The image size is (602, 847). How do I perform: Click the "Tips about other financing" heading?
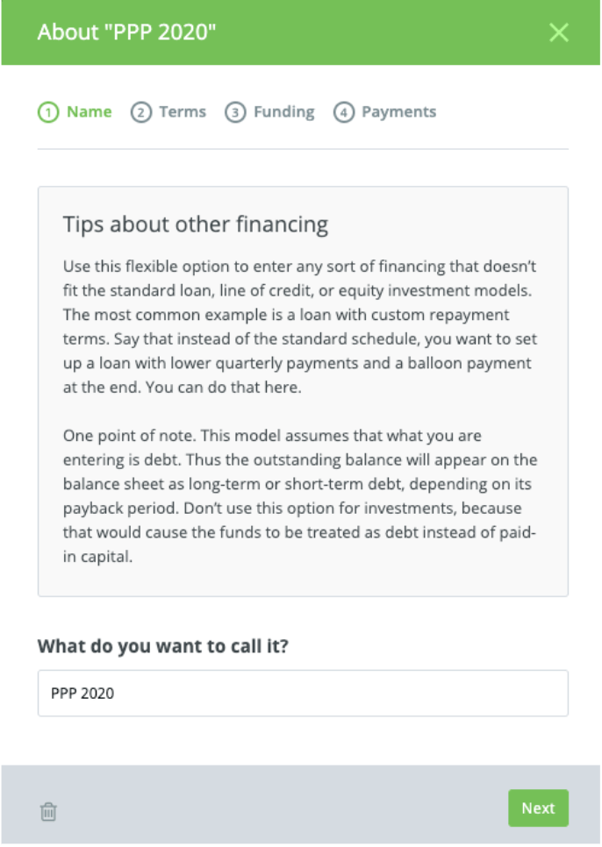coord(196,224)
